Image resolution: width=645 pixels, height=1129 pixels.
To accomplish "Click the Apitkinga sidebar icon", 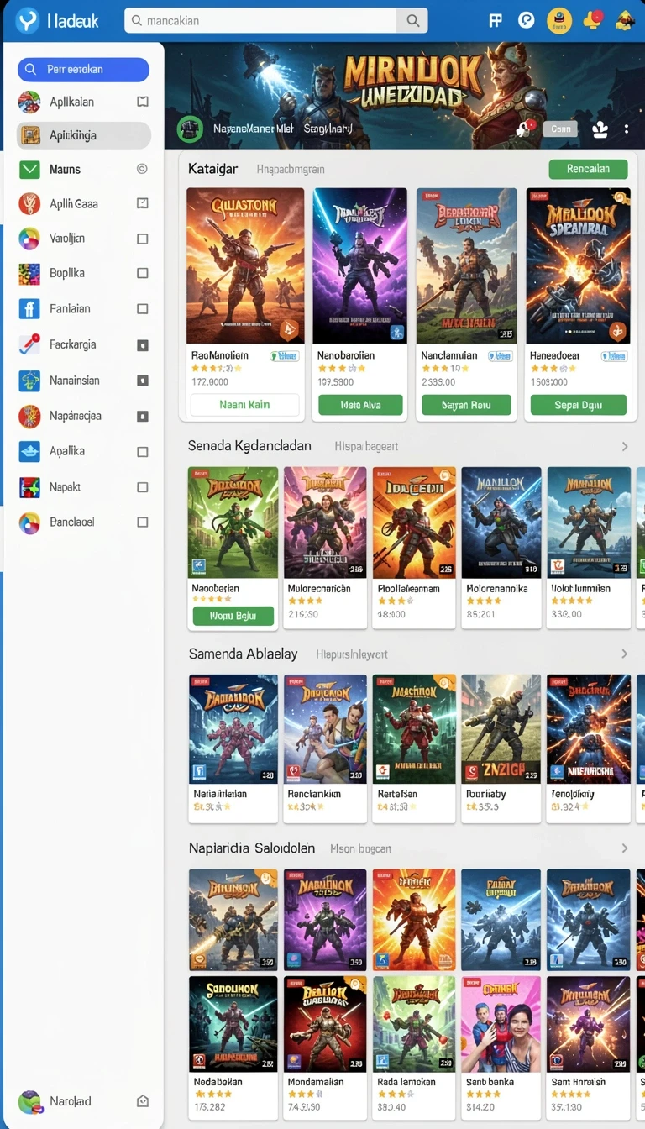I will click(x=31, y=135).
